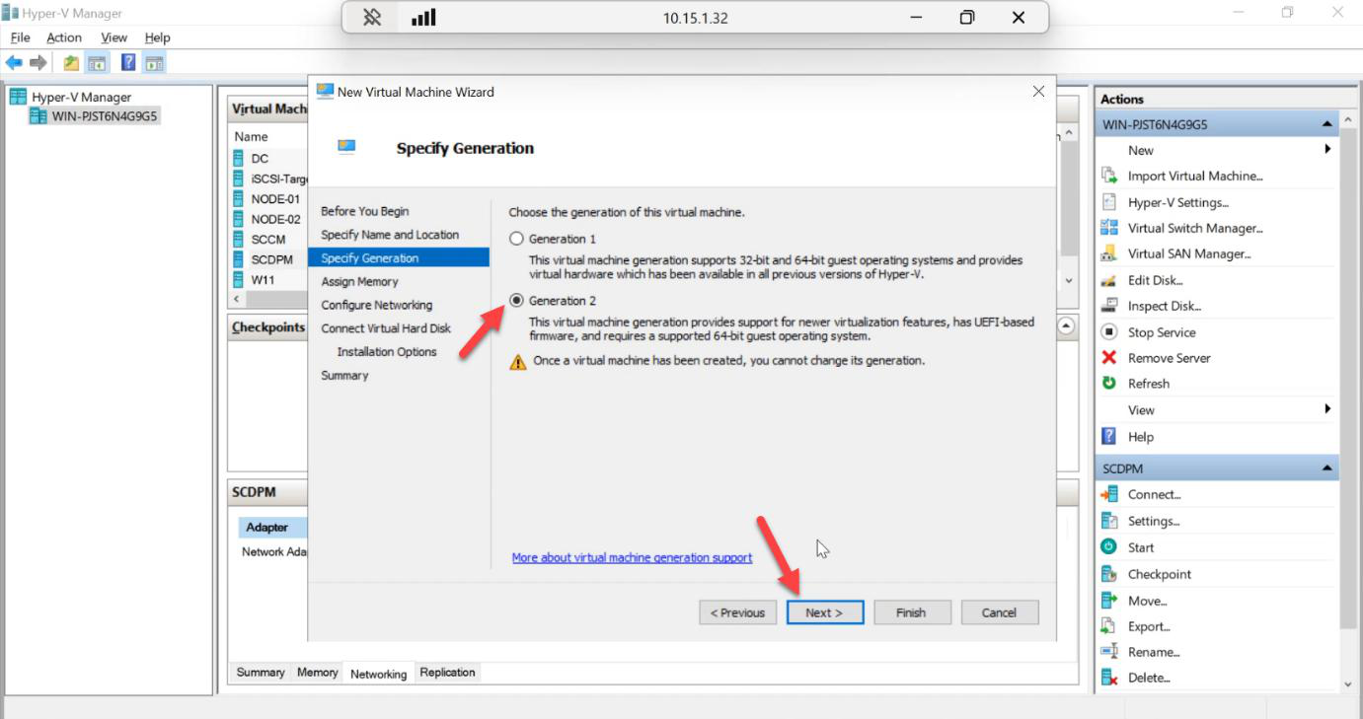This screenshot has height=719, width=1363.
Task: Select the W11 virtual machine
Action: click(x=263, y=279)
